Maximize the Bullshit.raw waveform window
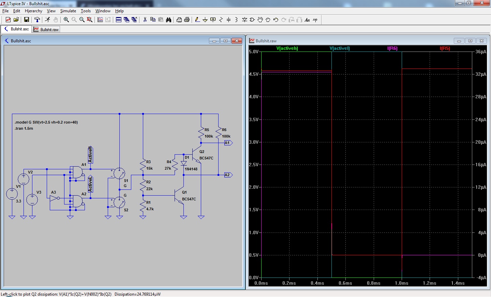 [x=470, y=41]
